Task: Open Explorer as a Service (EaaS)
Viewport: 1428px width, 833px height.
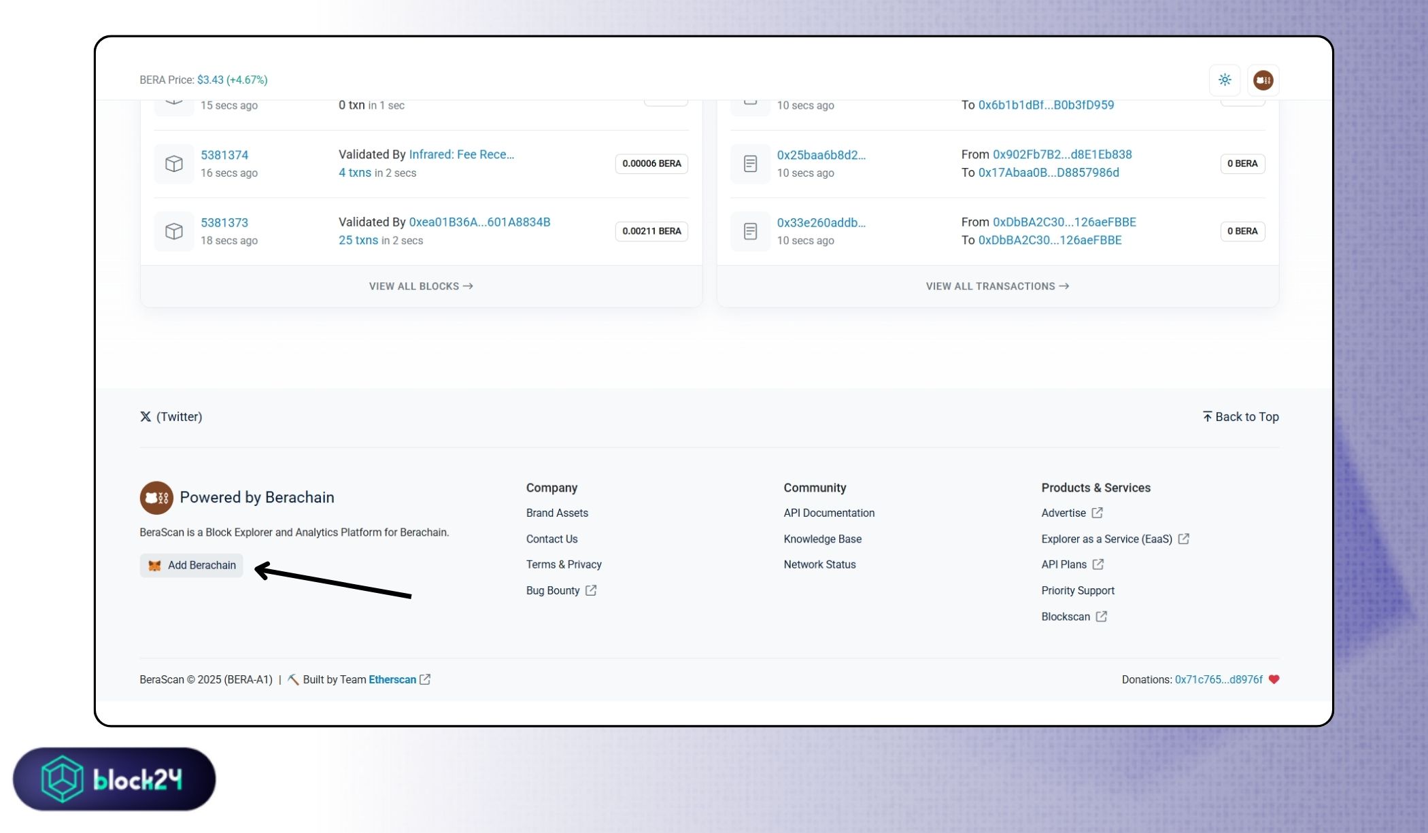Action: click(x=1106, y=539)
